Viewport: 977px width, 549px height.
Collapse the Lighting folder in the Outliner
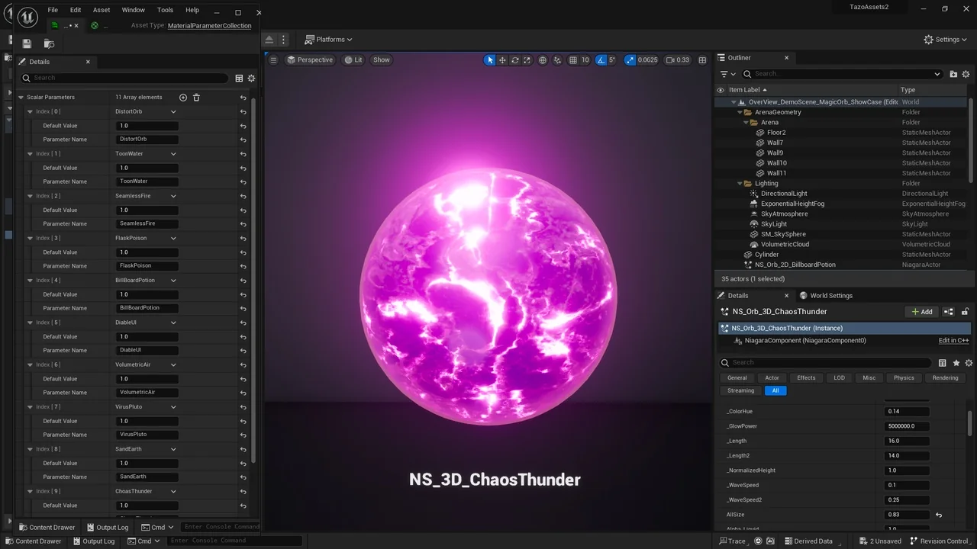pyautogui.click(x=739, y=183)
